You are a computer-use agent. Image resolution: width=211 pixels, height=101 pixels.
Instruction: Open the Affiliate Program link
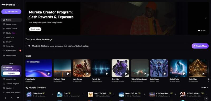pyautogui.click(x=11, y=84)
